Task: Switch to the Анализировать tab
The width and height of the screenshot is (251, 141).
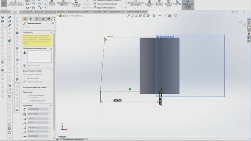Action: [x=27, y=12]
